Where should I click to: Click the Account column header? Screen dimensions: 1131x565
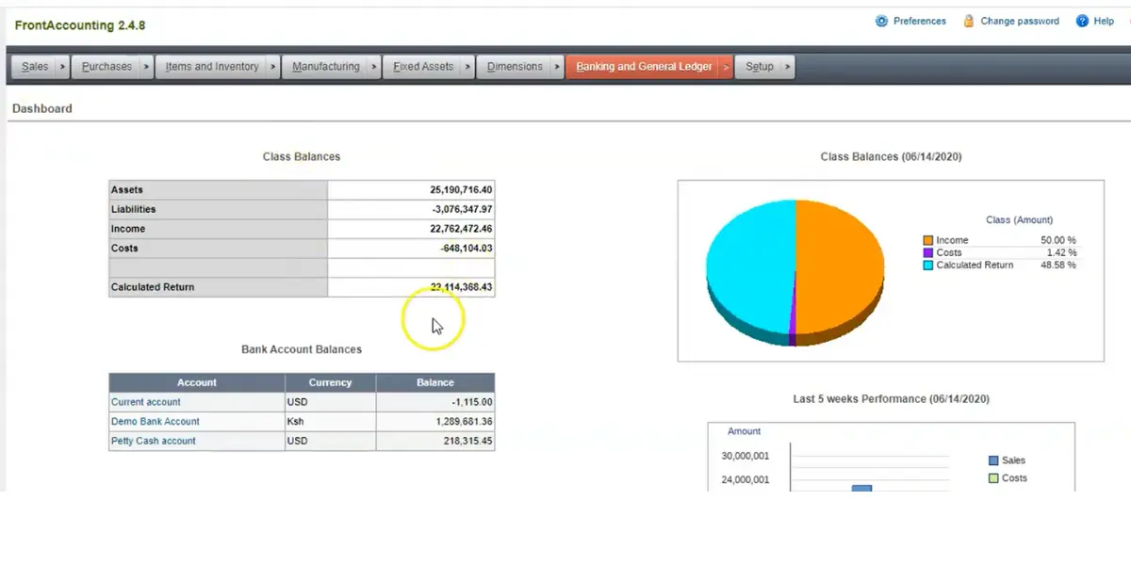point(197,382)
